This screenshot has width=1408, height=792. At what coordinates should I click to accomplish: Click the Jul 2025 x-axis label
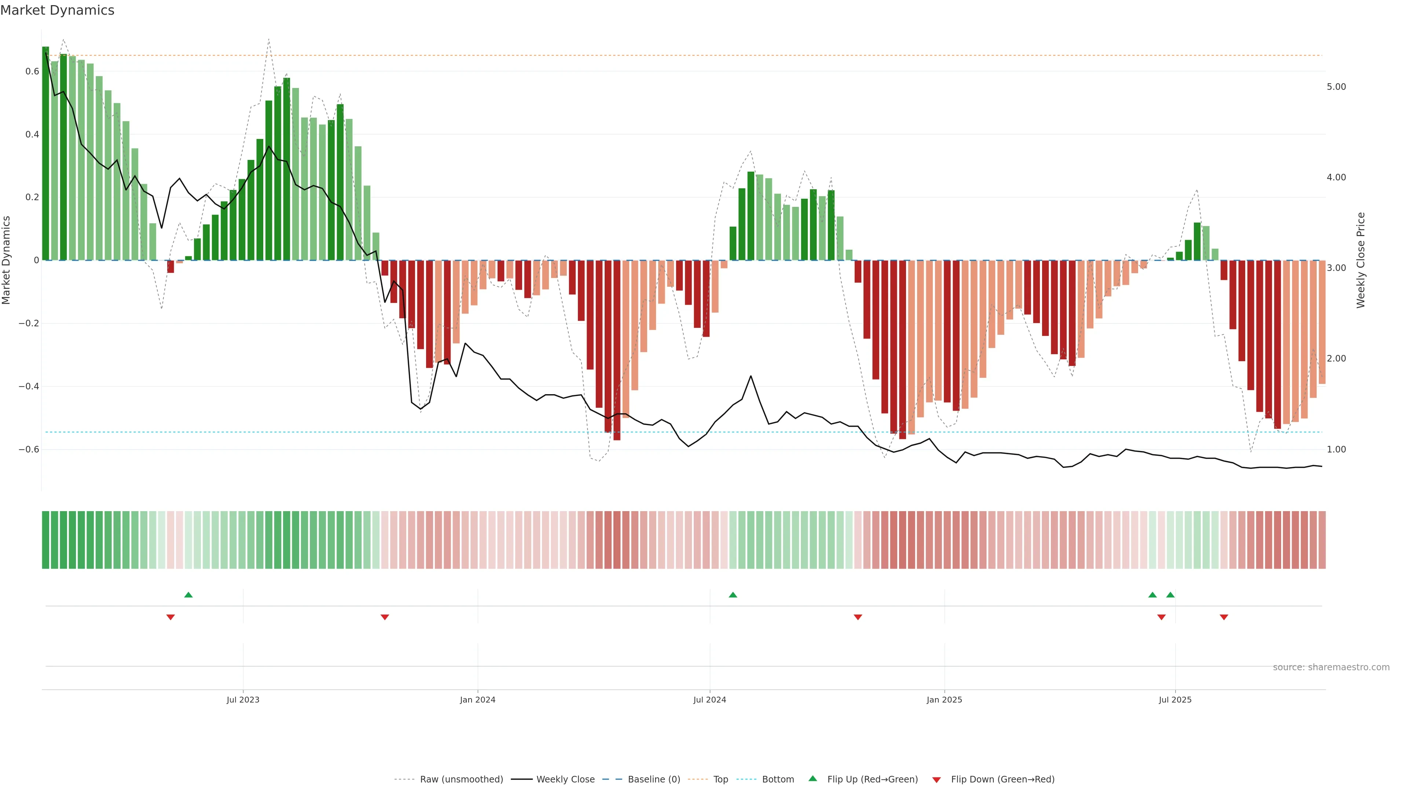pyautogui.click(x=1174, y=700)
